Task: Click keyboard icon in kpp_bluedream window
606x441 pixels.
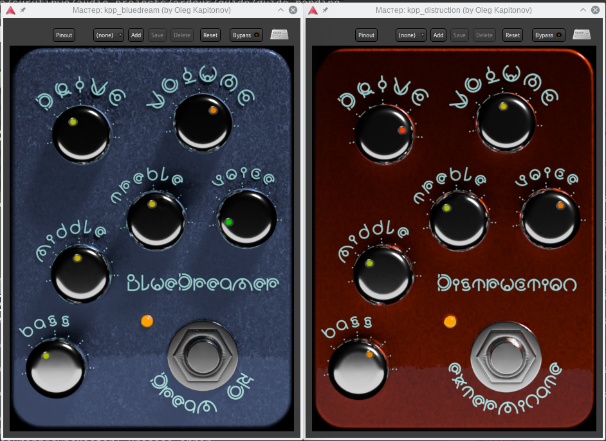Action: coord(279,34)
